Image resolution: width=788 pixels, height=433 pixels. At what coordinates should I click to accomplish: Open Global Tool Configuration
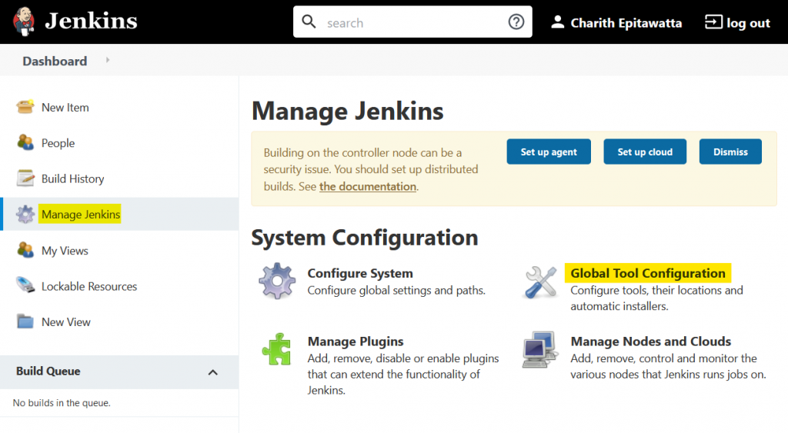point(648,273)
